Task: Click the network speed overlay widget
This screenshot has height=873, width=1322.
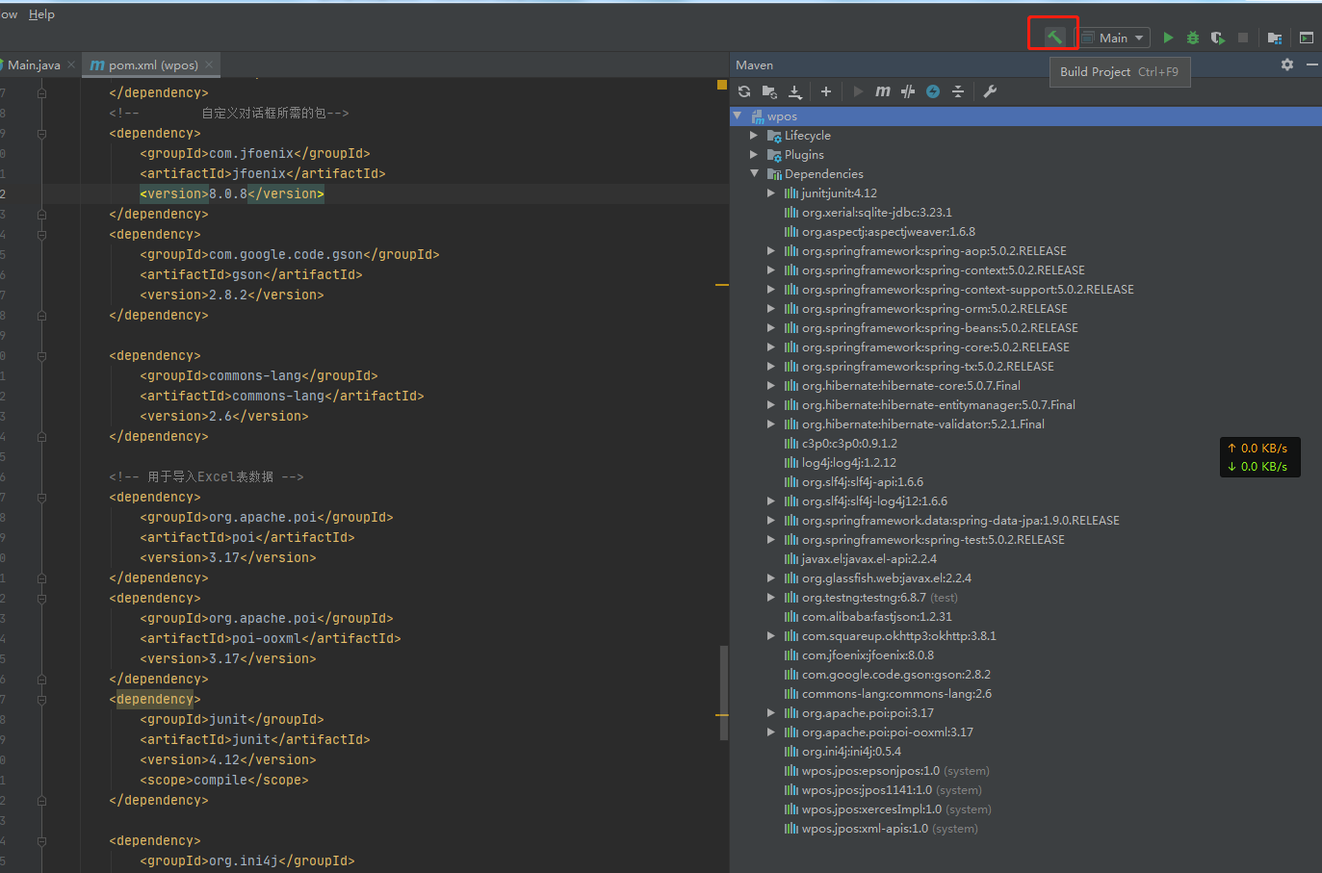Action: pos(1259,457)
